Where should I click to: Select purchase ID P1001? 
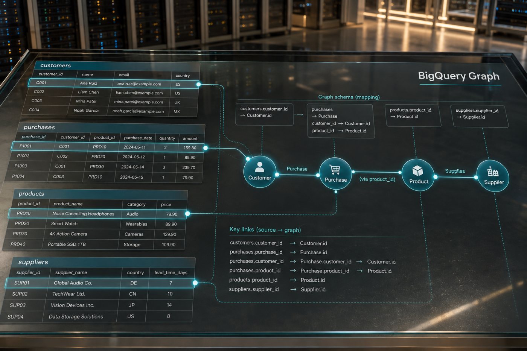26,146
